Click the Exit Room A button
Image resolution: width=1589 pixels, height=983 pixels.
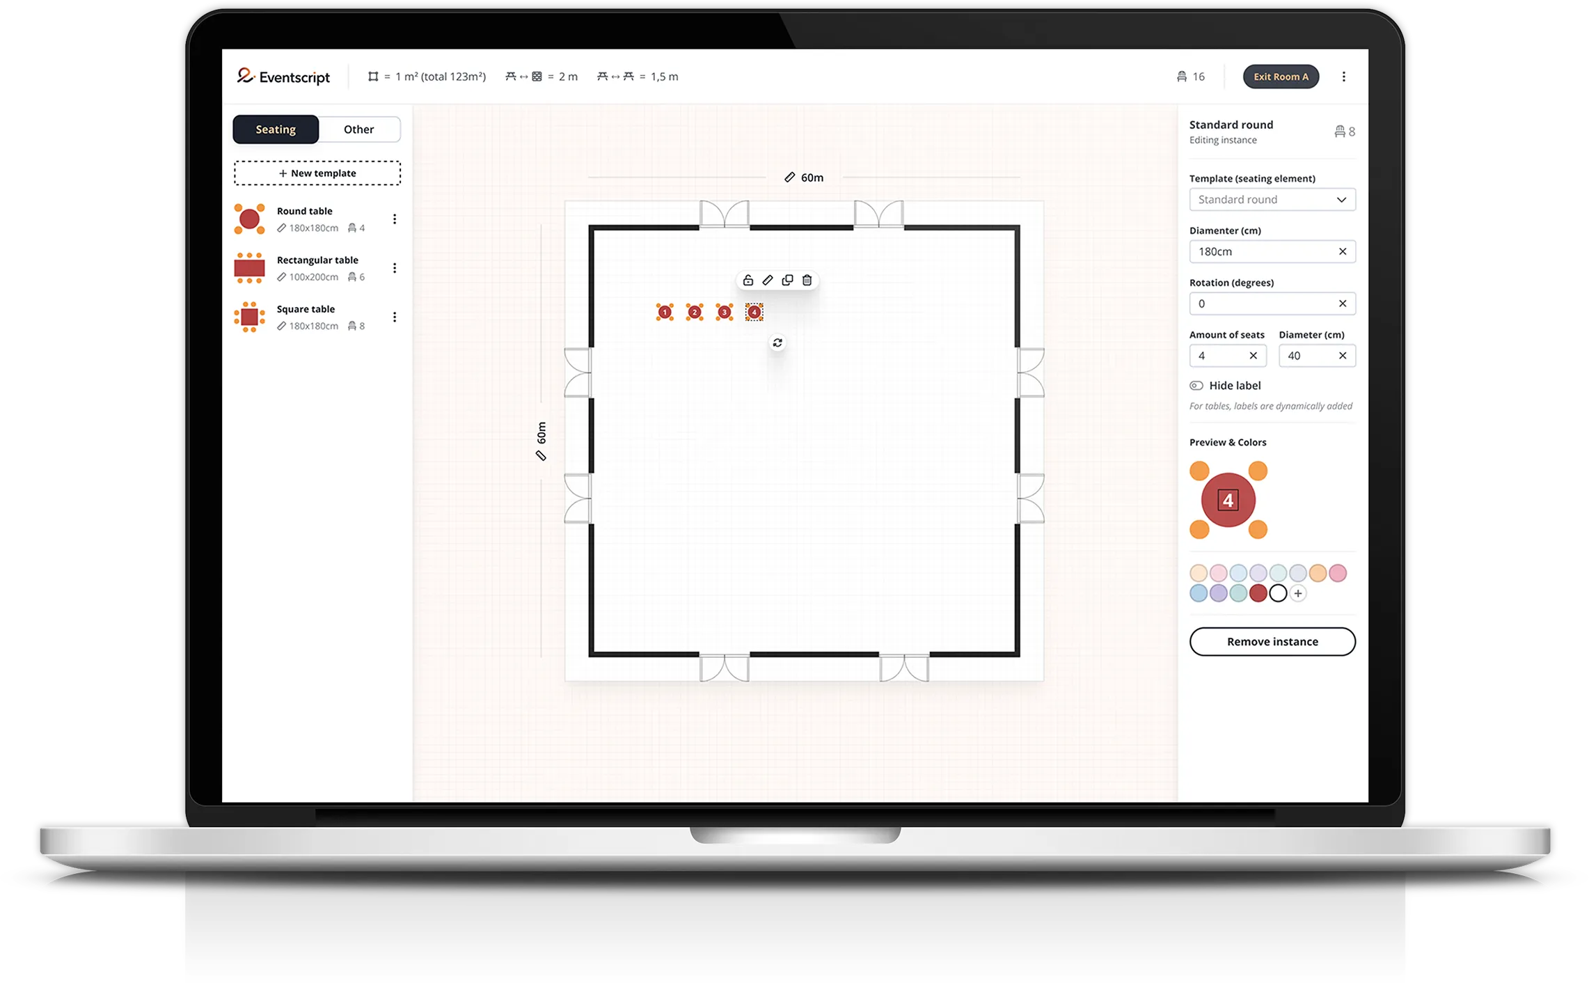(1281, 77)
